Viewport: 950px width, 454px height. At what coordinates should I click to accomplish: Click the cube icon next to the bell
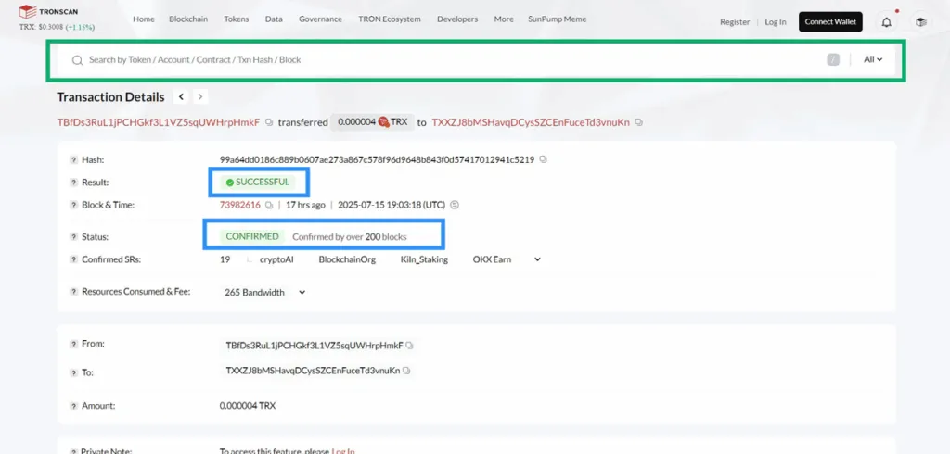click(x=921, y=22)
